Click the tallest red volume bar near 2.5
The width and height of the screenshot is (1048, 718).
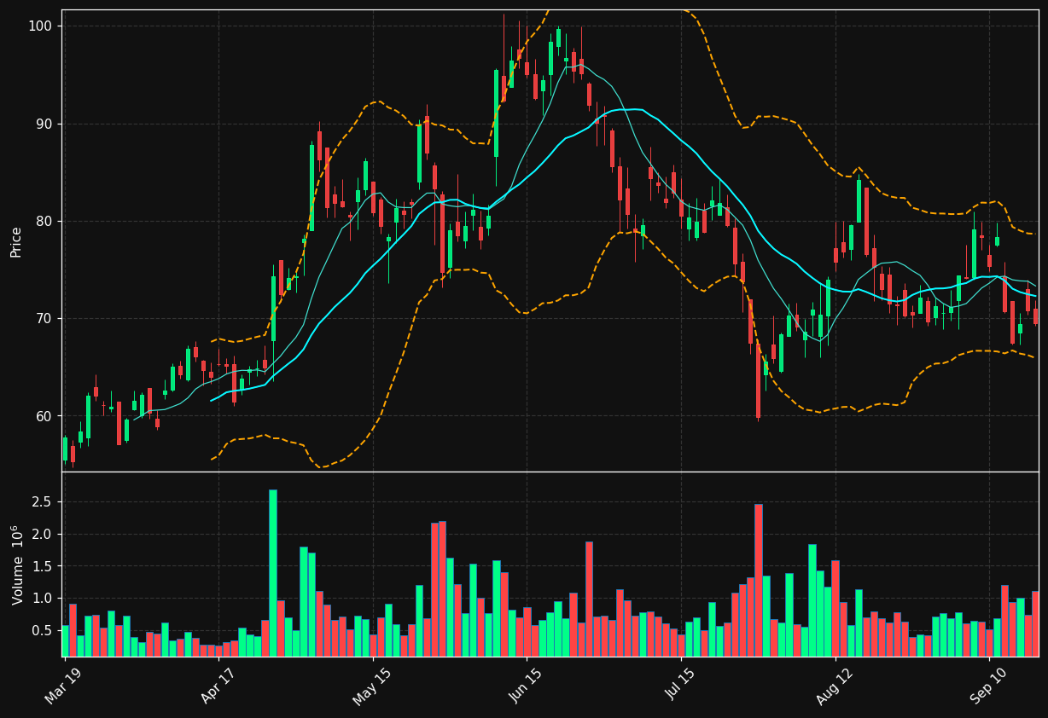[x=759, y=580]
